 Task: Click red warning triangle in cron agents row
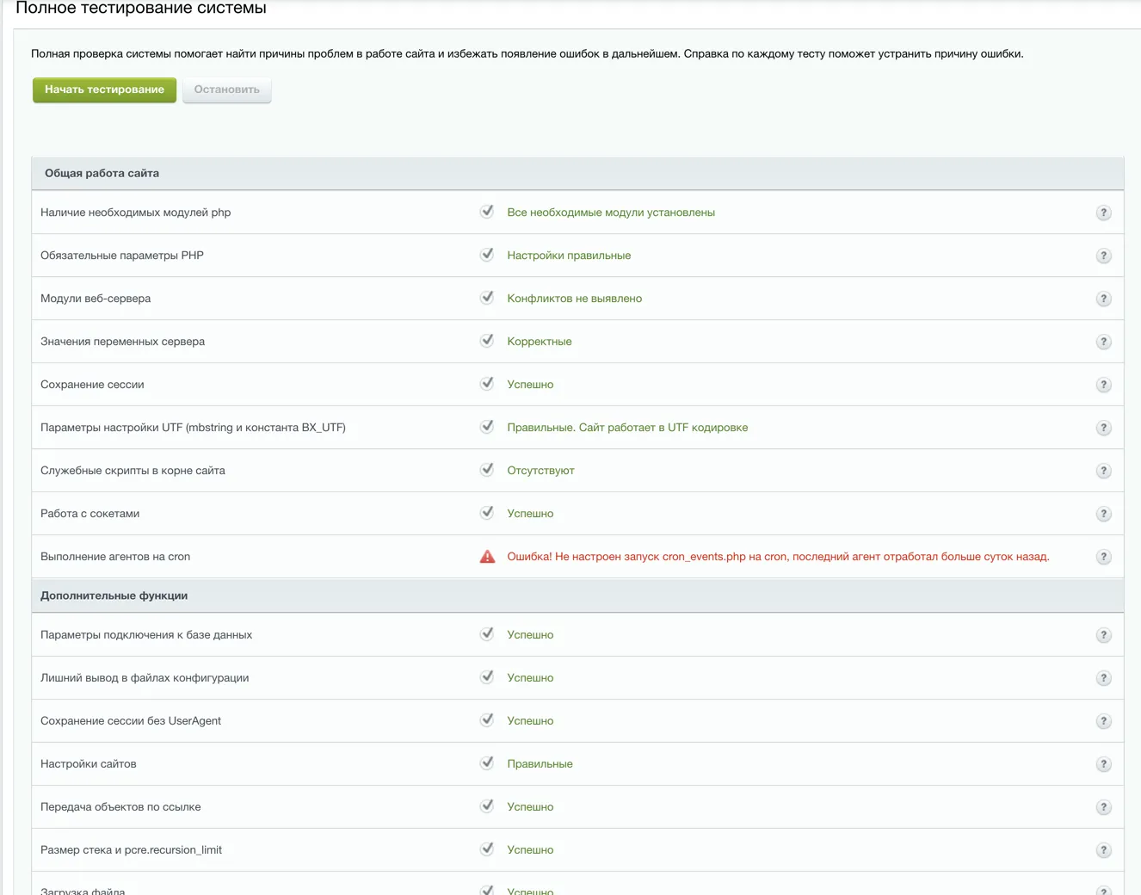[x=487, y=557]
